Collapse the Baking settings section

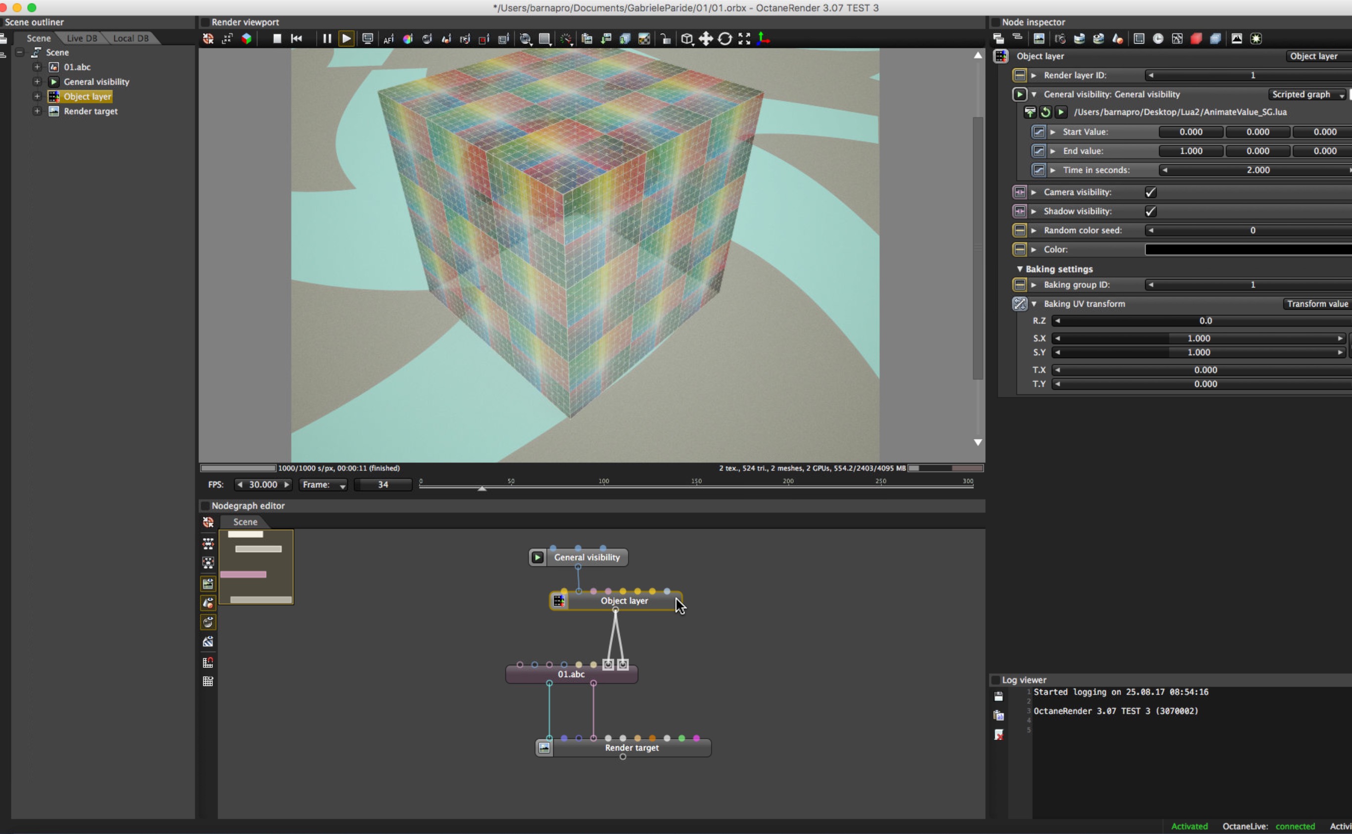[x=1020, y=269]
